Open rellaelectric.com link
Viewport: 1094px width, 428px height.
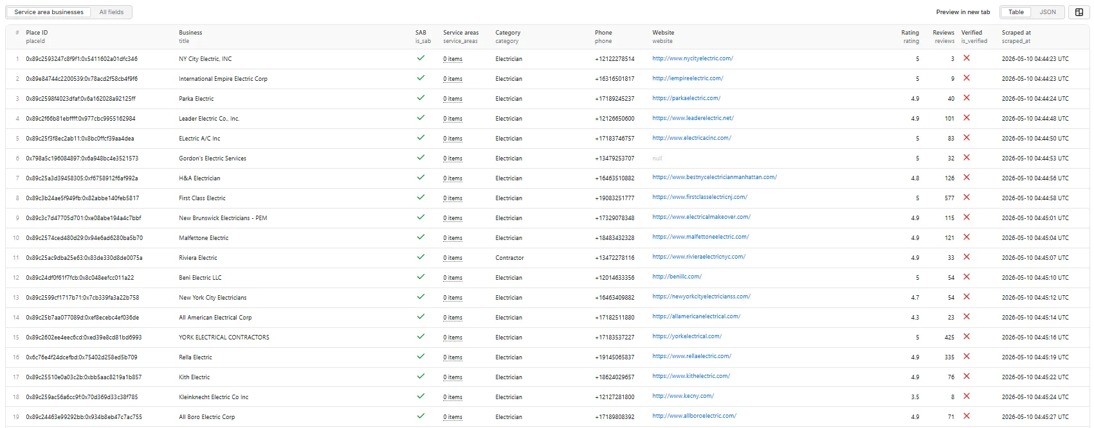coord(691,356)
